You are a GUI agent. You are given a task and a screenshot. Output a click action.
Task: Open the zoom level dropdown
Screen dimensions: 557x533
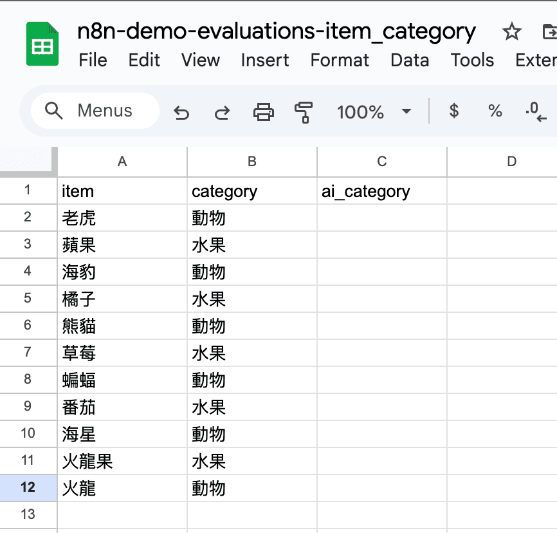(x=373, y=111)
